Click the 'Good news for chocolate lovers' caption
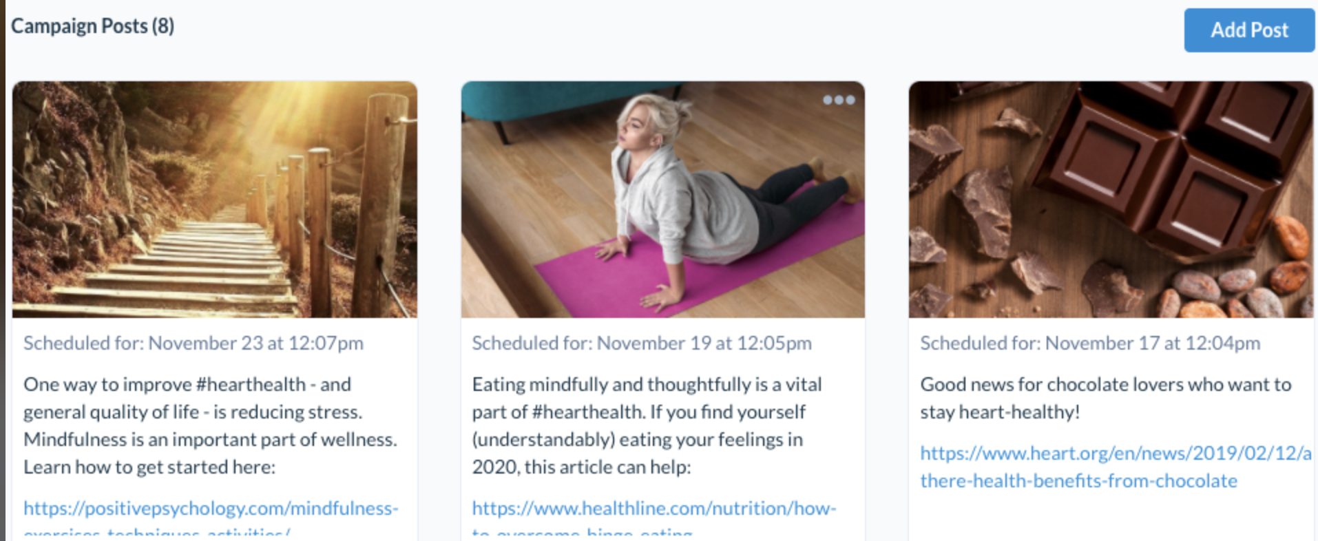 pyautogui.click(x=1105, y=384)
